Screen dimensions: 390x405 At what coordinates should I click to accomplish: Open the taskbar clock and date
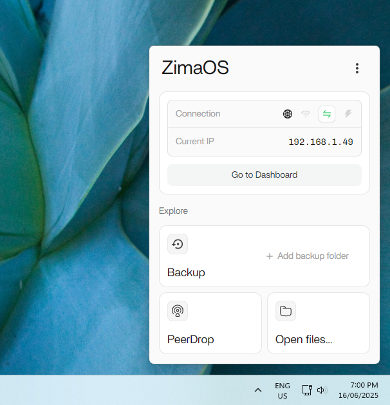(358, 390)
